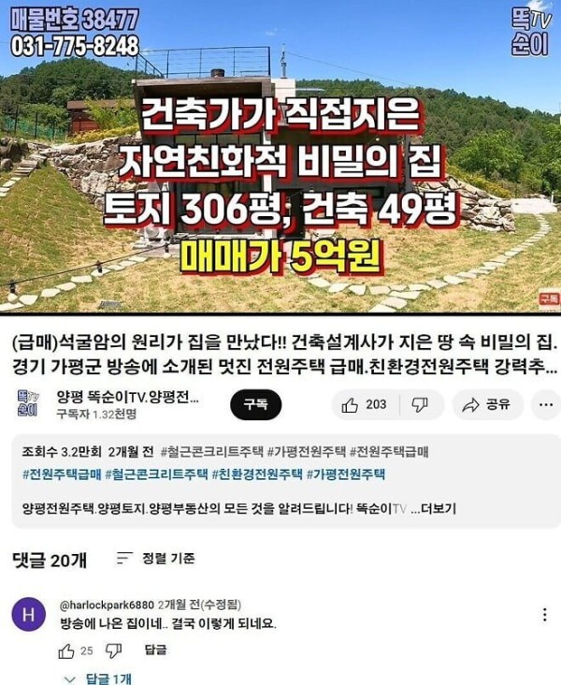Open 정렬 기준 sort dropdown
This screenshot has width=561, height=685.
tap(155, 559)
